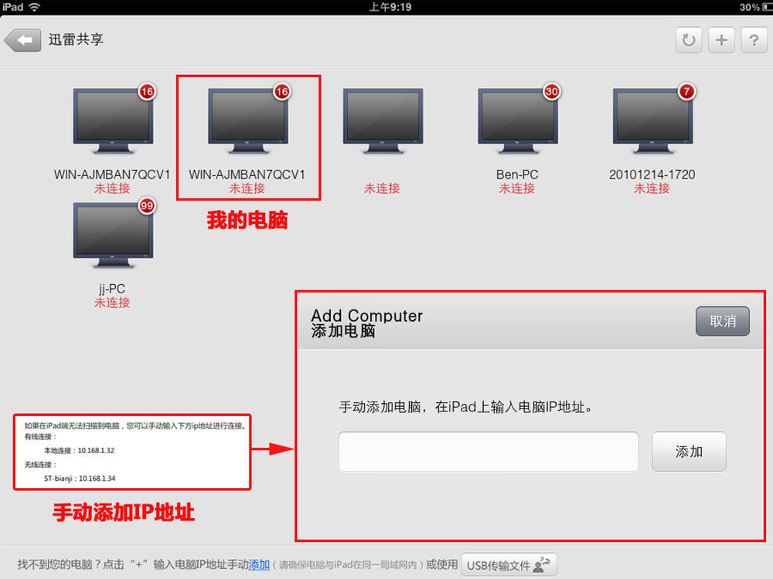Image resolution: width=773 pixels, height=579 pixels.
Task: Click the 添加电脑 dialog title
Action: point(343,331)
